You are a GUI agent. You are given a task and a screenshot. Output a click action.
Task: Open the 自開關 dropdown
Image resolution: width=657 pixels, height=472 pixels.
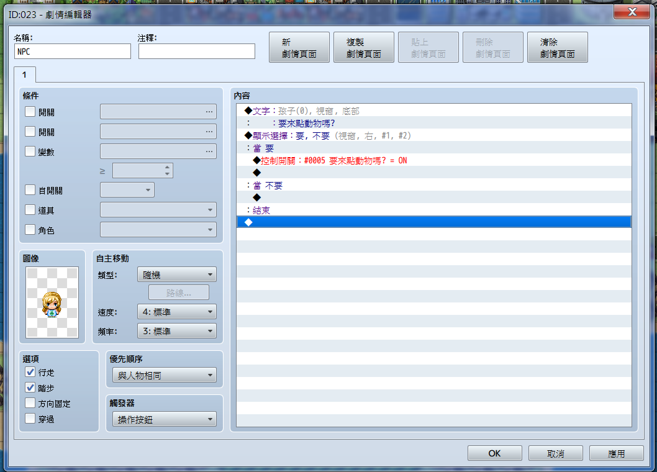pos(127,190)
